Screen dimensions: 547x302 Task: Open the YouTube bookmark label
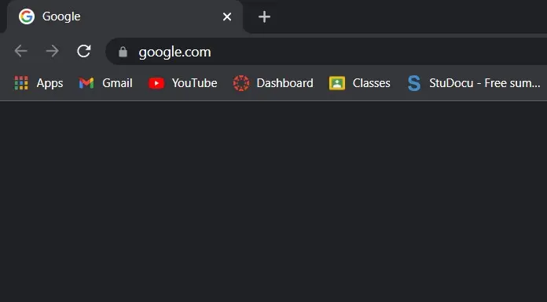(x=194, y=83)
